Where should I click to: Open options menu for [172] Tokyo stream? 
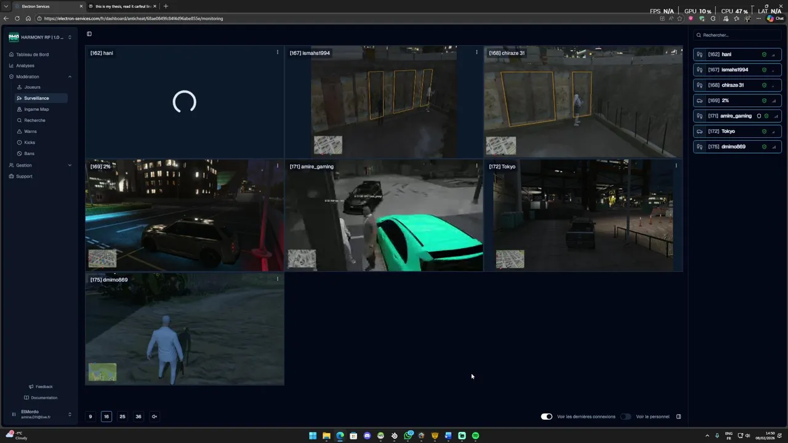pos(676,166)
